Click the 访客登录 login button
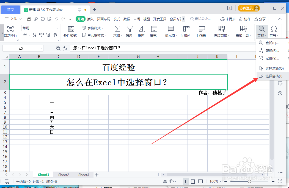 coord(249,8)
